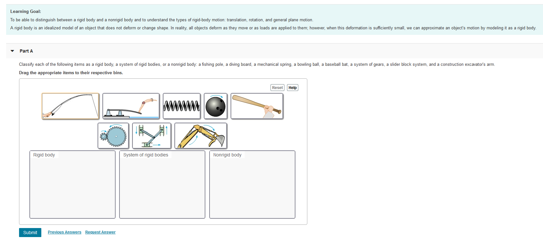The image size is (543, 239).
Task: Select the slider block system image
Action: [152, 136]
